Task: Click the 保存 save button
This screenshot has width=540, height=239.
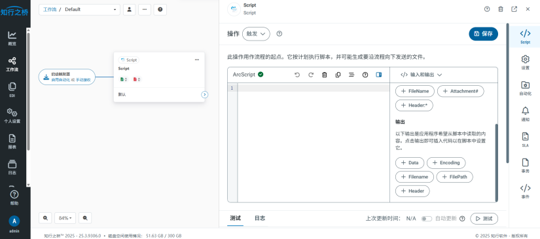Action: tap(483, 34)
